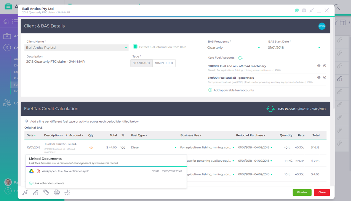This screenshot has width=351, height=201.
Task: Click the workflow nodes icon bottom-left
Action: pos(25,192)
